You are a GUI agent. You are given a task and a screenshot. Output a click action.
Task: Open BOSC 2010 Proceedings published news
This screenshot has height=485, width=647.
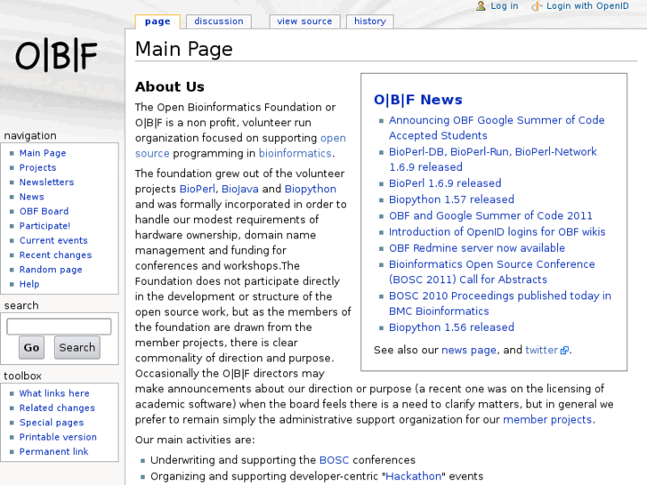coord(500,303)
